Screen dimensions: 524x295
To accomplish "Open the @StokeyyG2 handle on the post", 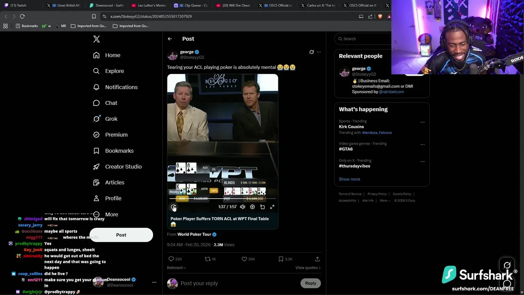I will (x=192, y=57).
